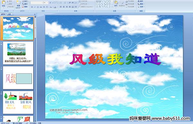Delete the current slide via ribbon Delete
This screenshot has height=124, width=193.
click(x=25, y=7)
